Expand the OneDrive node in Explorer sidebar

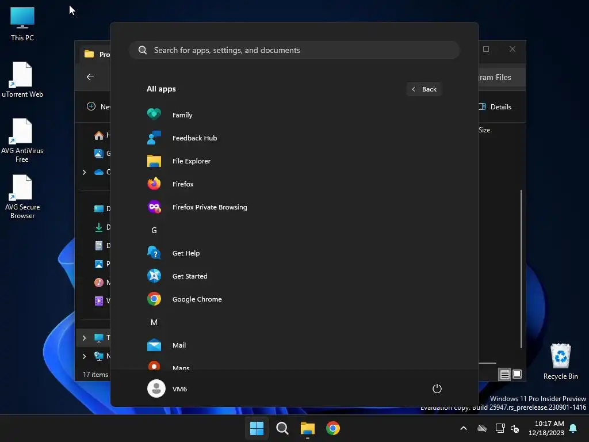click(x=84, y=172)
